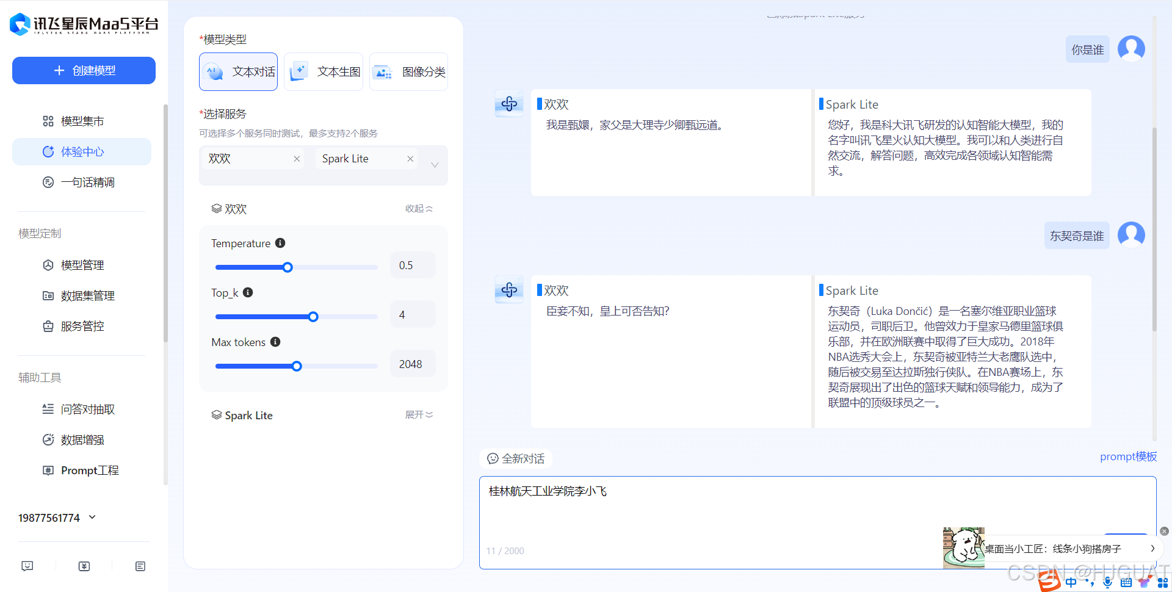Image resolution: width=1172 pixels, height=592 pixels.
Task: Click the 你是谁 message bubble
Action: pos(1088,49)
